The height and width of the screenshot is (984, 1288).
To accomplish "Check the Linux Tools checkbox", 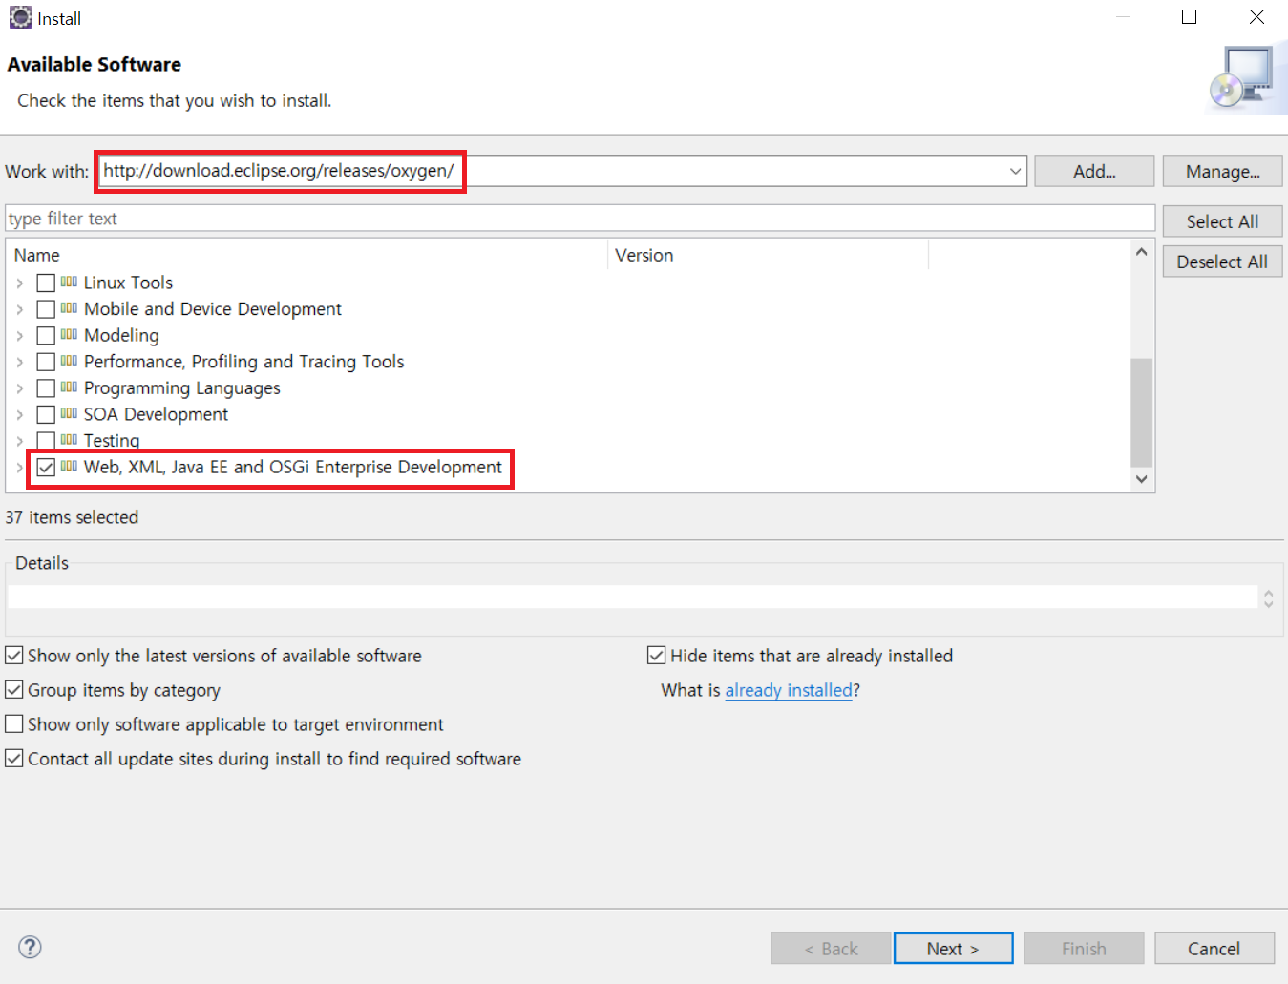I will [46, 283].
